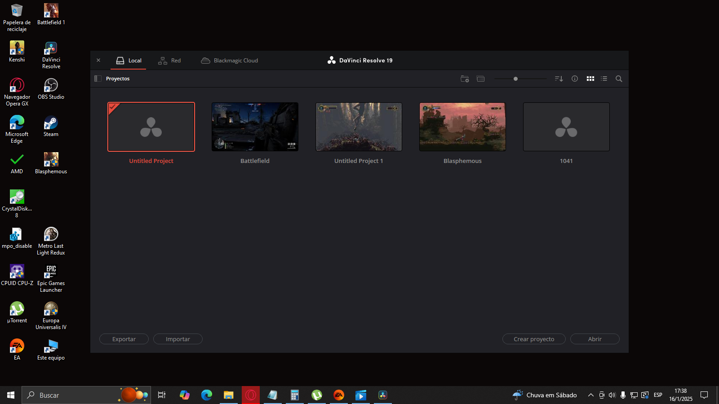
Task: Toggle the project libraries sidebar panel
Action: coord(98,79)
